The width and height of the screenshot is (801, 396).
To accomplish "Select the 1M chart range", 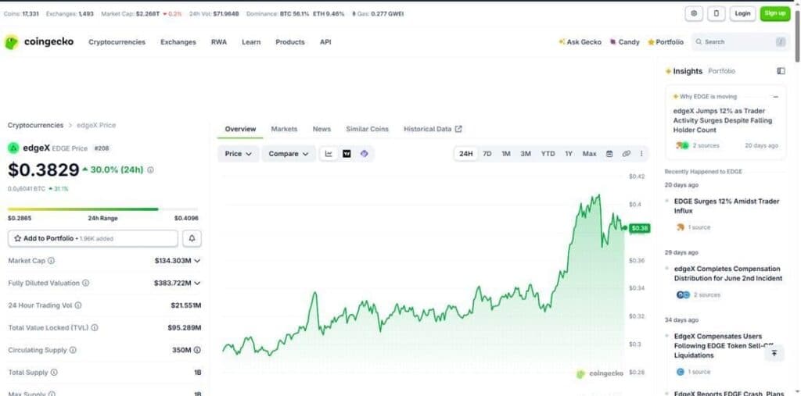I will click(x=506, y=154).
